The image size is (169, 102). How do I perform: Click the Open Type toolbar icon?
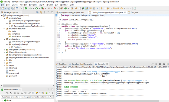(x=72, y=8)
